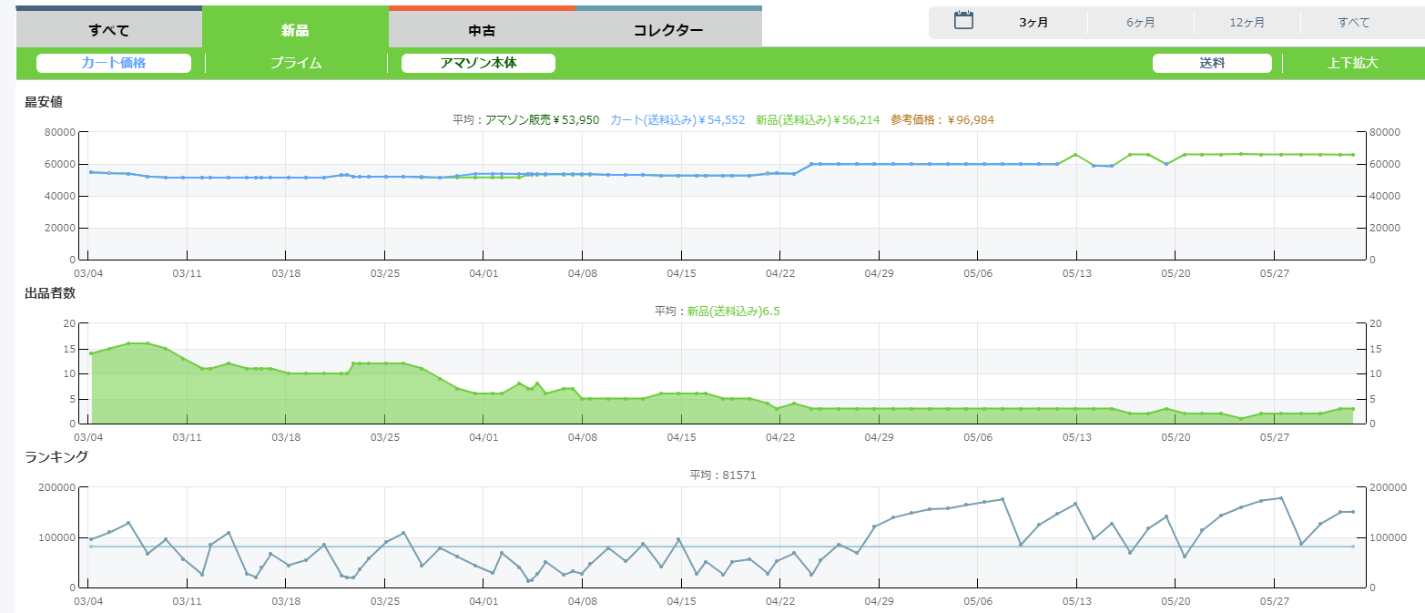1425x613 pixels.
Task: Toggle the 送料 option
Action: click(1212, 63)
